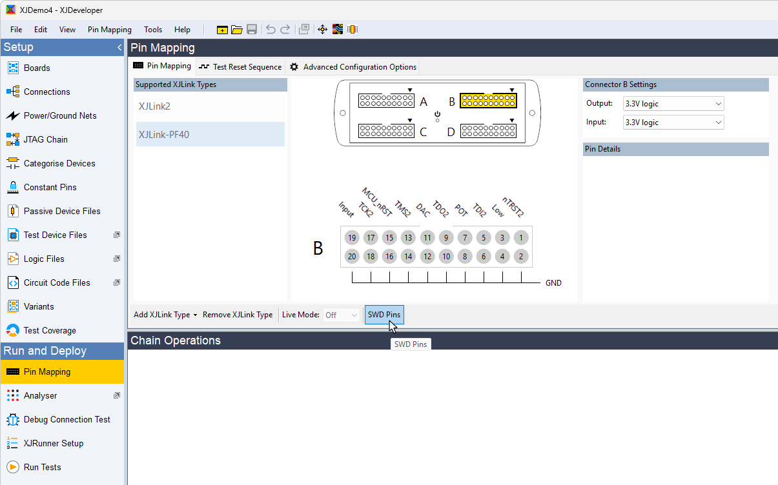Screen dimensions: 778x485
Task: Open the Pin Mapping menu
Action: 110,30
